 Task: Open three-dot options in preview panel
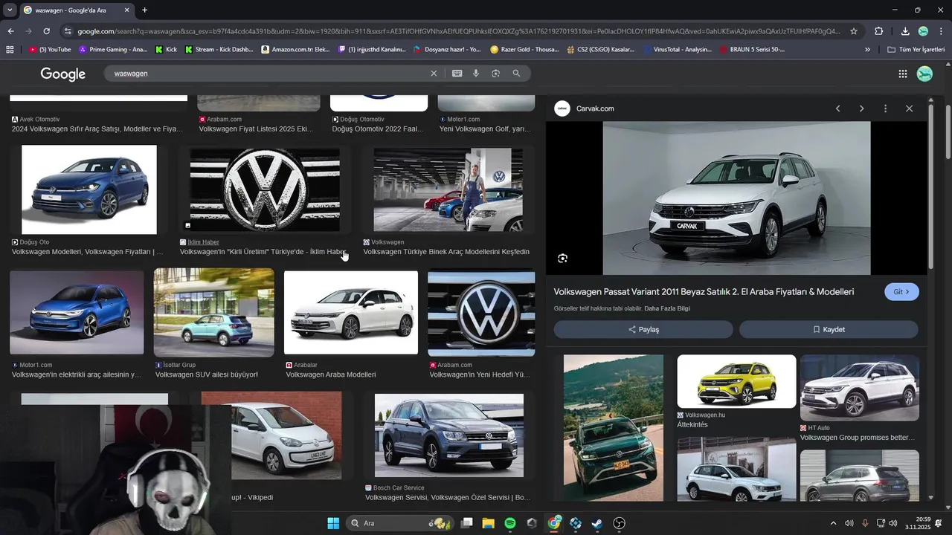885,108
